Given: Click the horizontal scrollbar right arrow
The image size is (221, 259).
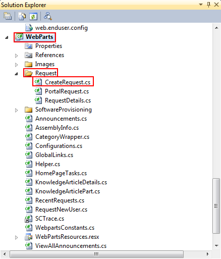Looking at the screenshot, I should (208, 254).
